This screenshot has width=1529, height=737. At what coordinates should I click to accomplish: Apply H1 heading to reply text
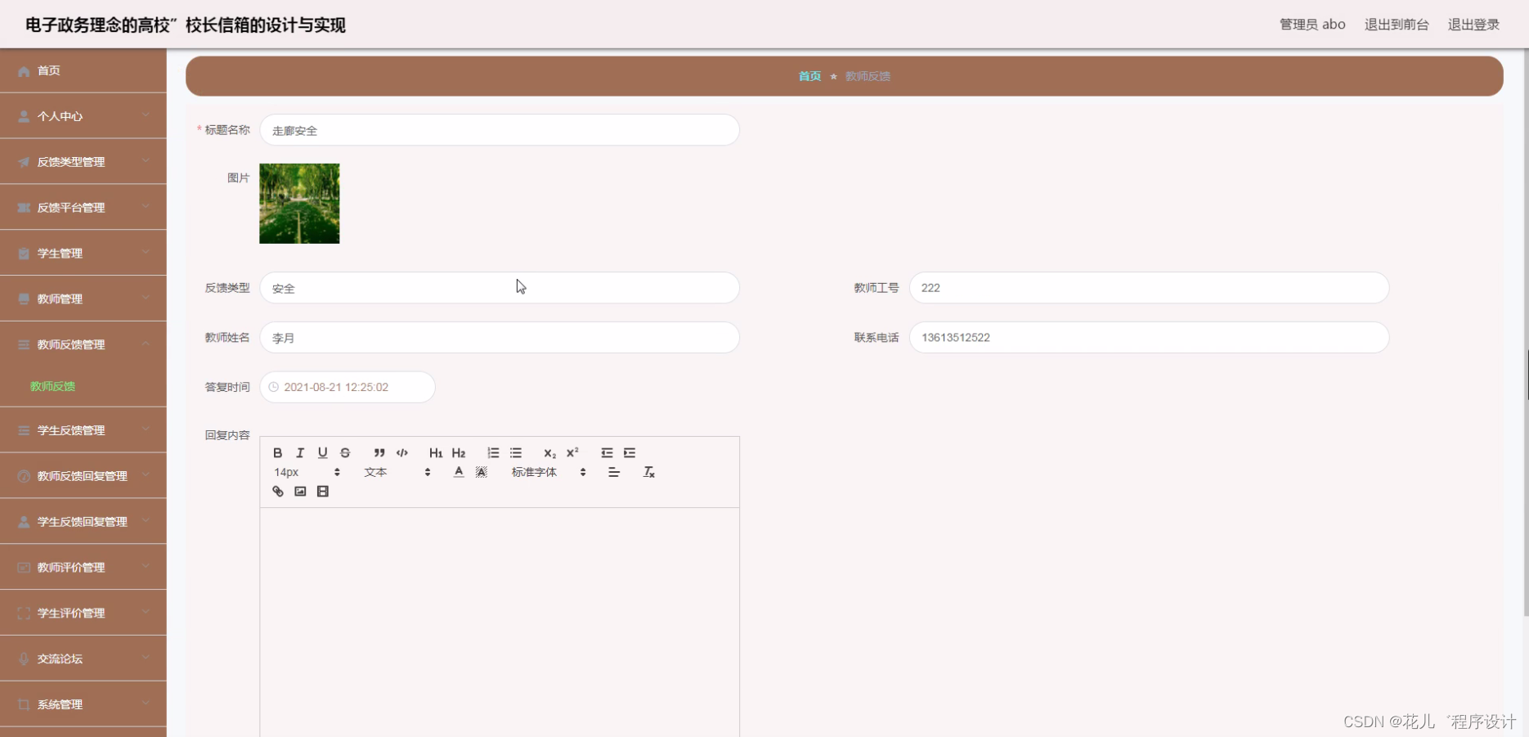pos(436,452)
